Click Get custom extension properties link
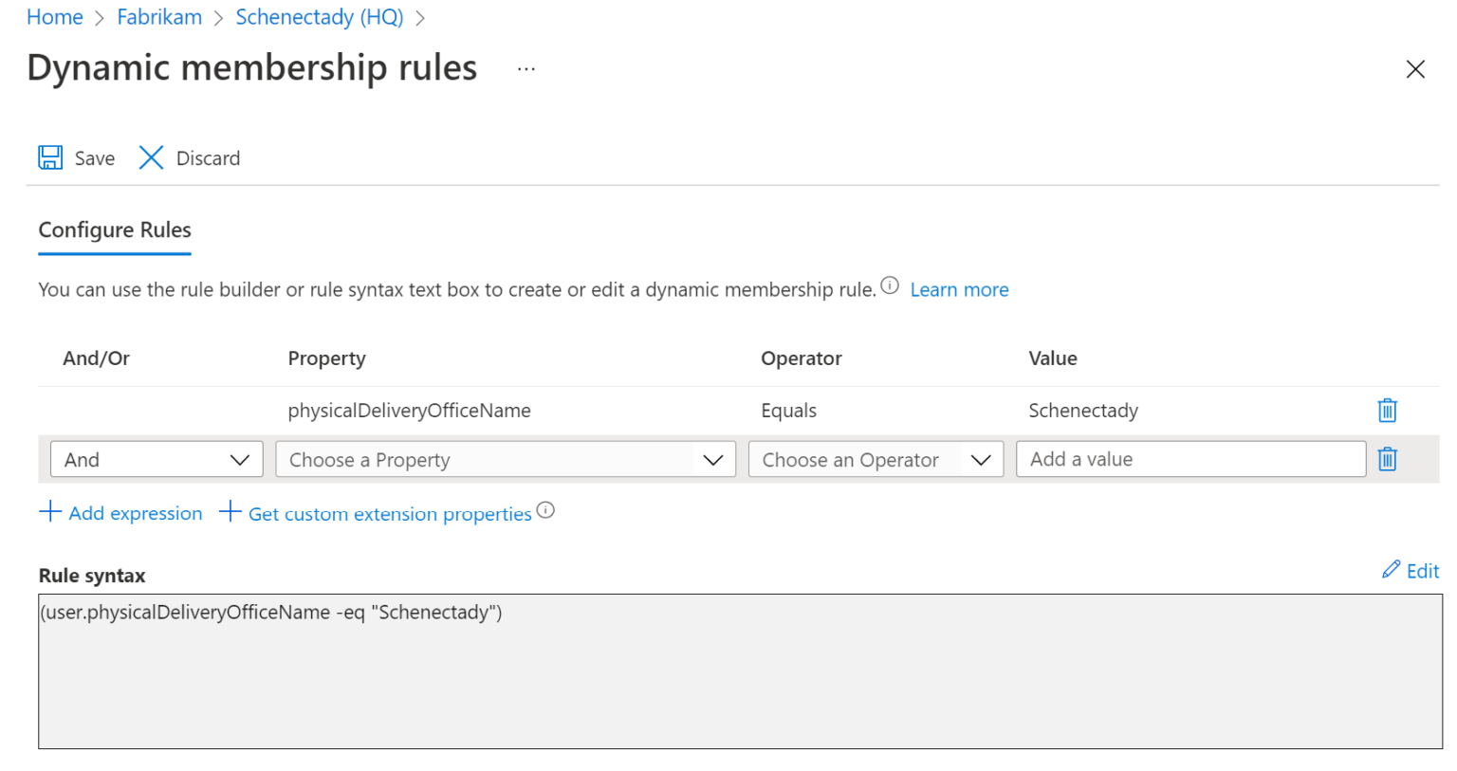Viewport: 1457px width, 771px height. point(389,514)
